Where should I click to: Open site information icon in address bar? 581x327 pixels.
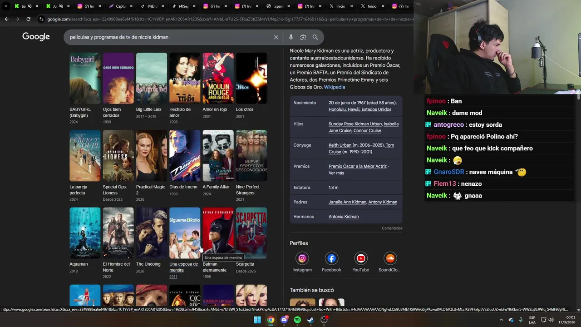(41, 19)
